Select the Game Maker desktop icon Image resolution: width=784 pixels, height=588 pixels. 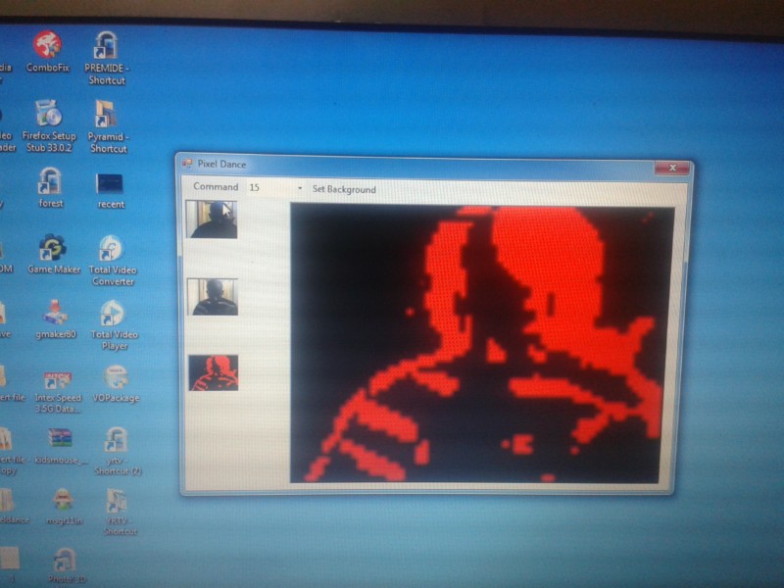pyautogui.click(x=54, y=254)
